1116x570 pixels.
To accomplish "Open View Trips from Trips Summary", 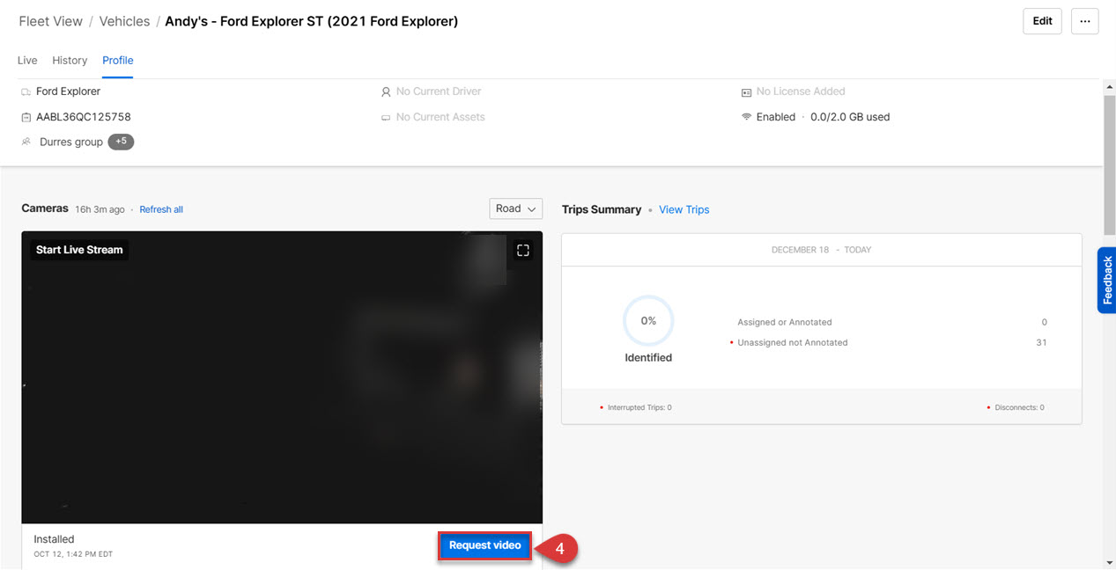I will click(684, 209).
